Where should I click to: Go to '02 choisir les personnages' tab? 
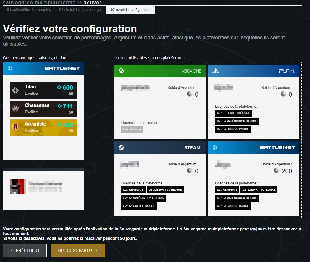(81, 10)
